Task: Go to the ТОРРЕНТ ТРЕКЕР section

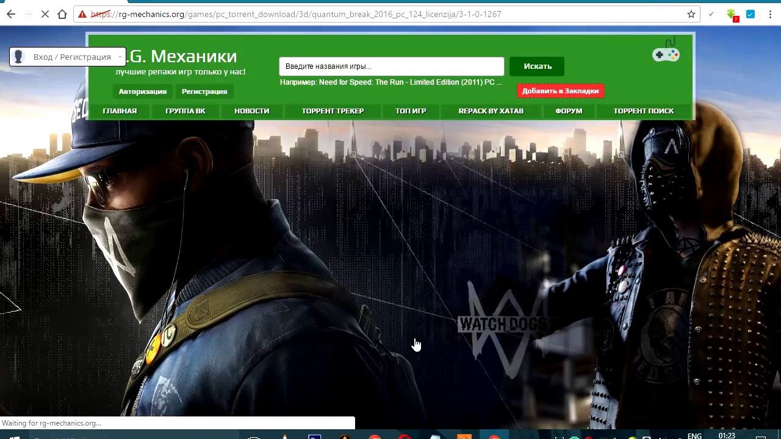Action: click(x=333, y=111)
